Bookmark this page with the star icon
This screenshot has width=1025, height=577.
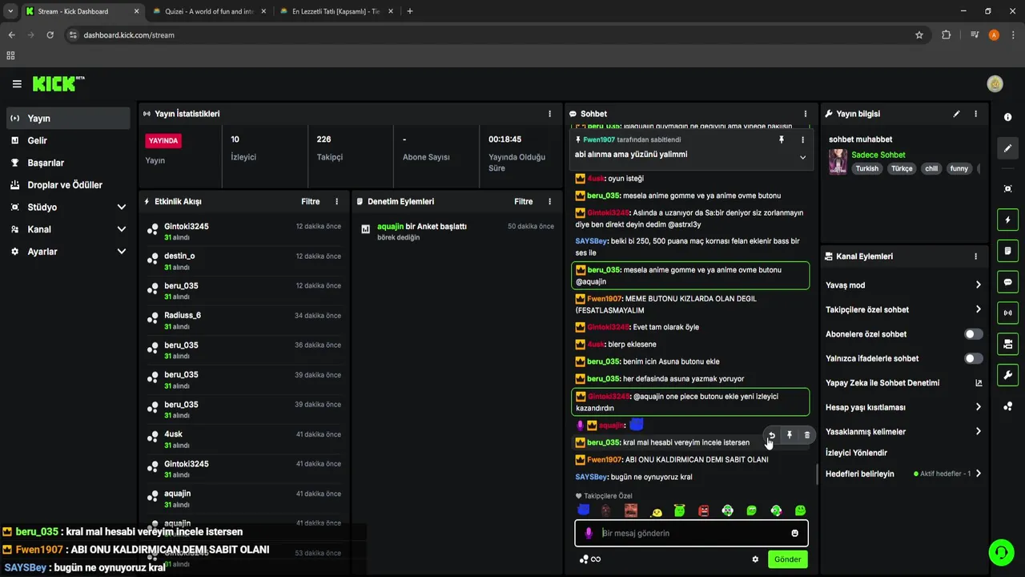coord(919,35)
